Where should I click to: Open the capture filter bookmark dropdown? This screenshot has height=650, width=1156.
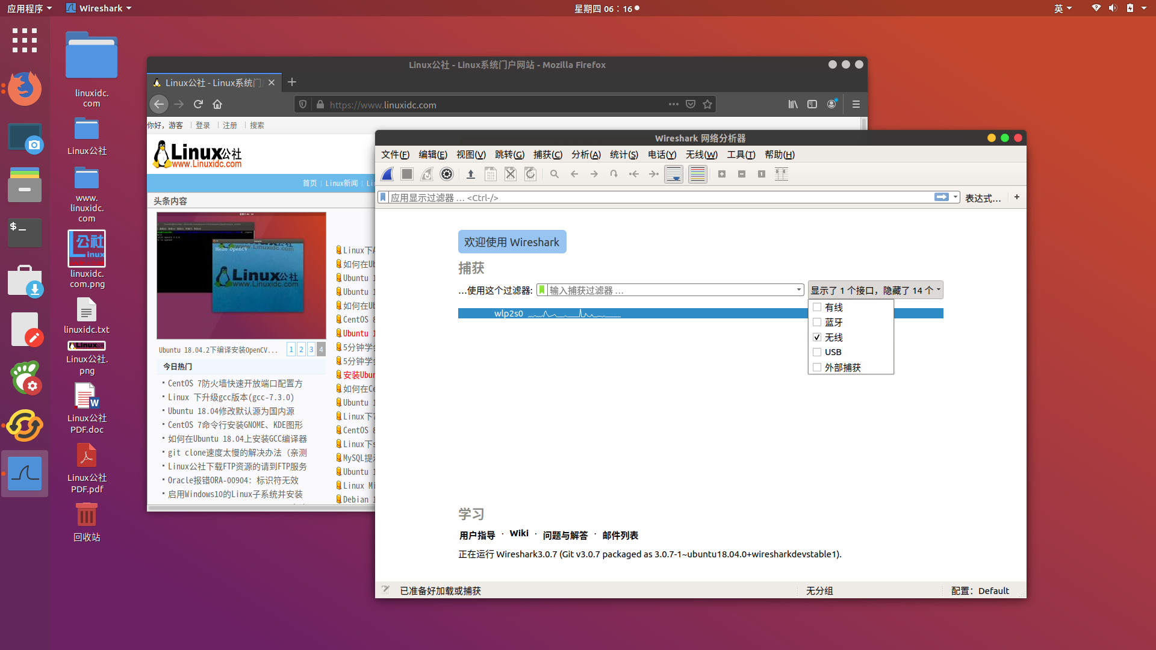[542, 289]
